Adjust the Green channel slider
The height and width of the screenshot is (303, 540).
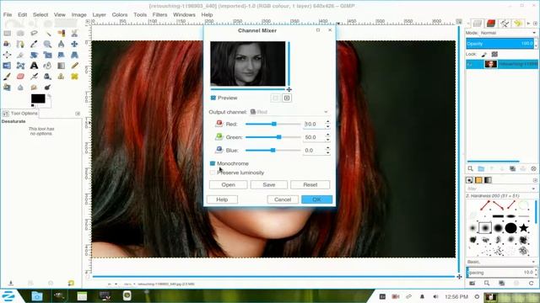pyautogui.click(x=273, y=137)
